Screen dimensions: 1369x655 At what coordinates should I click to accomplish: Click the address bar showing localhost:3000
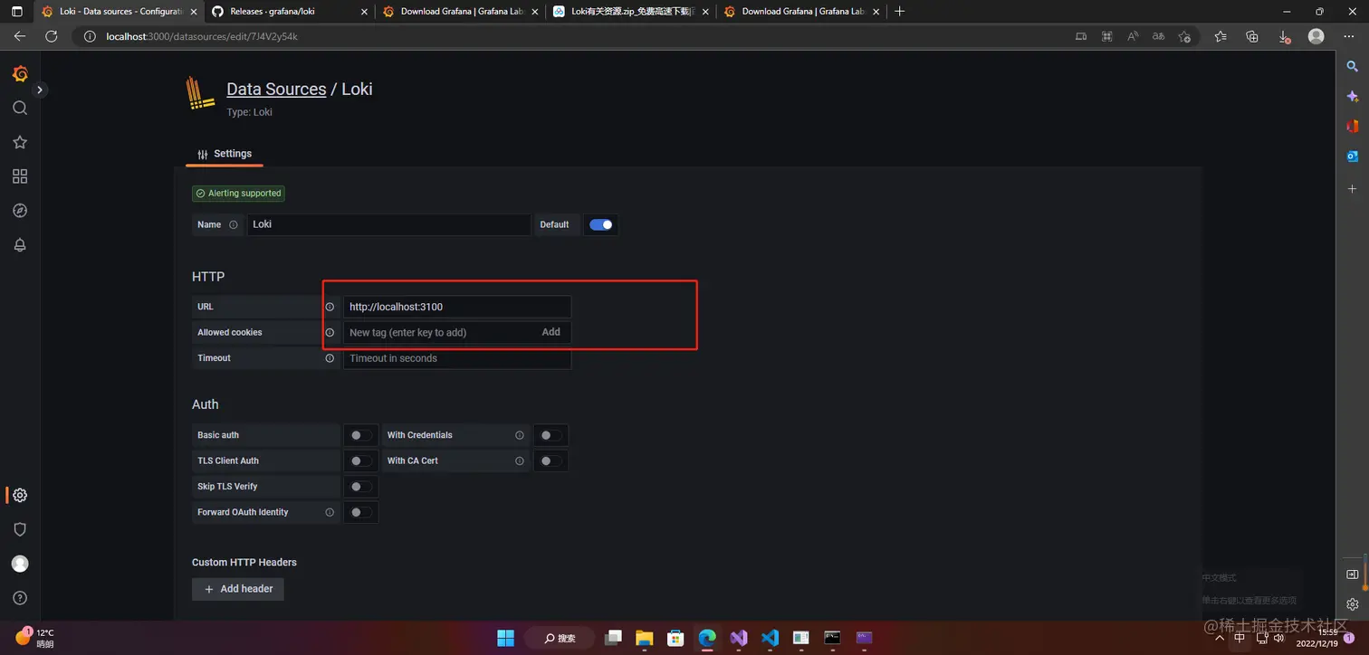570,36
